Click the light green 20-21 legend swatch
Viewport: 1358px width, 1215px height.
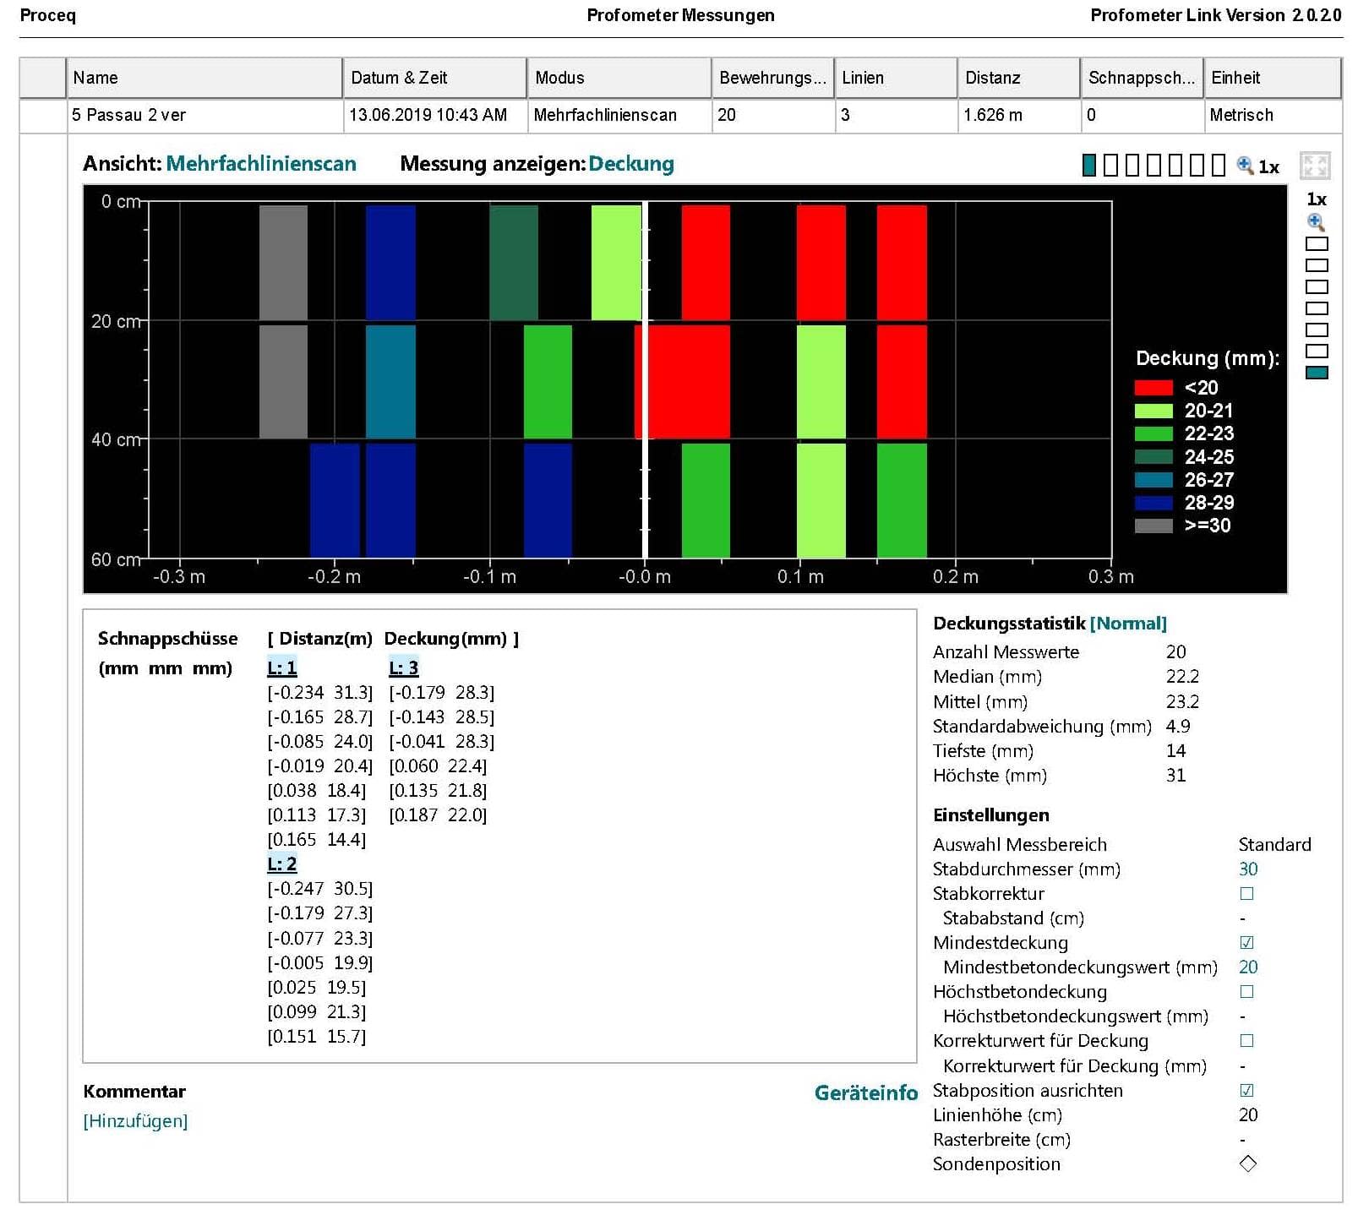click(x=1153, y=411)
